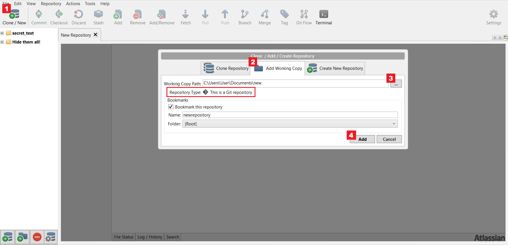The height and width of the screenshot is (245, 508).
Task: Click the Cancel button in dialog
Action: coord(389,139)
